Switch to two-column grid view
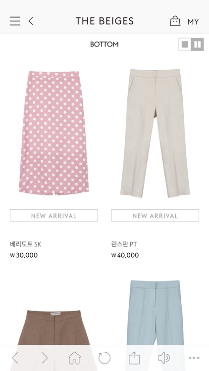This screenshot has width=209, height=371. [x=198, y=44]
